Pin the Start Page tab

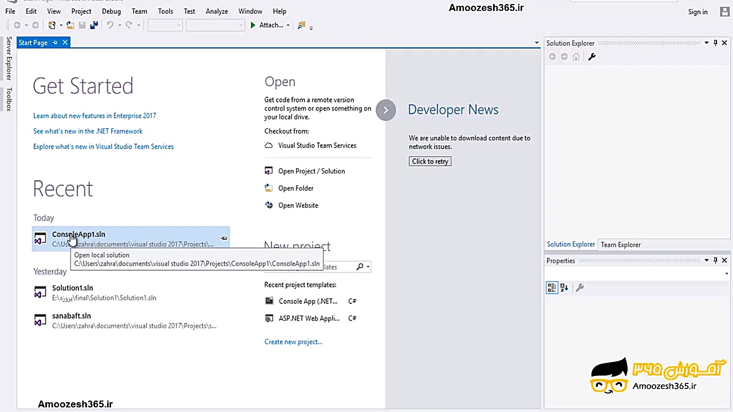click(x=55, y=42)
